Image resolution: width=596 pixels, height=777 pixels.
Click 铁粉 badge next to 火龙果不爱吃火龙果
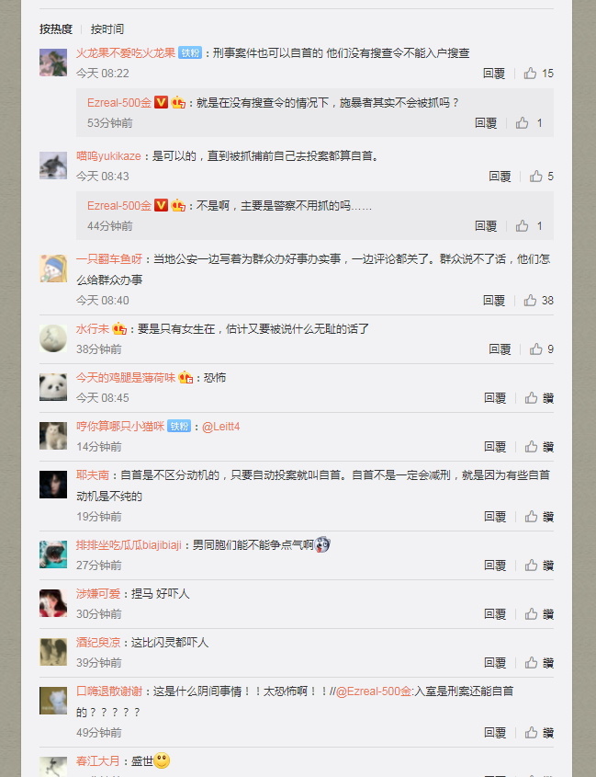click(x=190, y=53)
